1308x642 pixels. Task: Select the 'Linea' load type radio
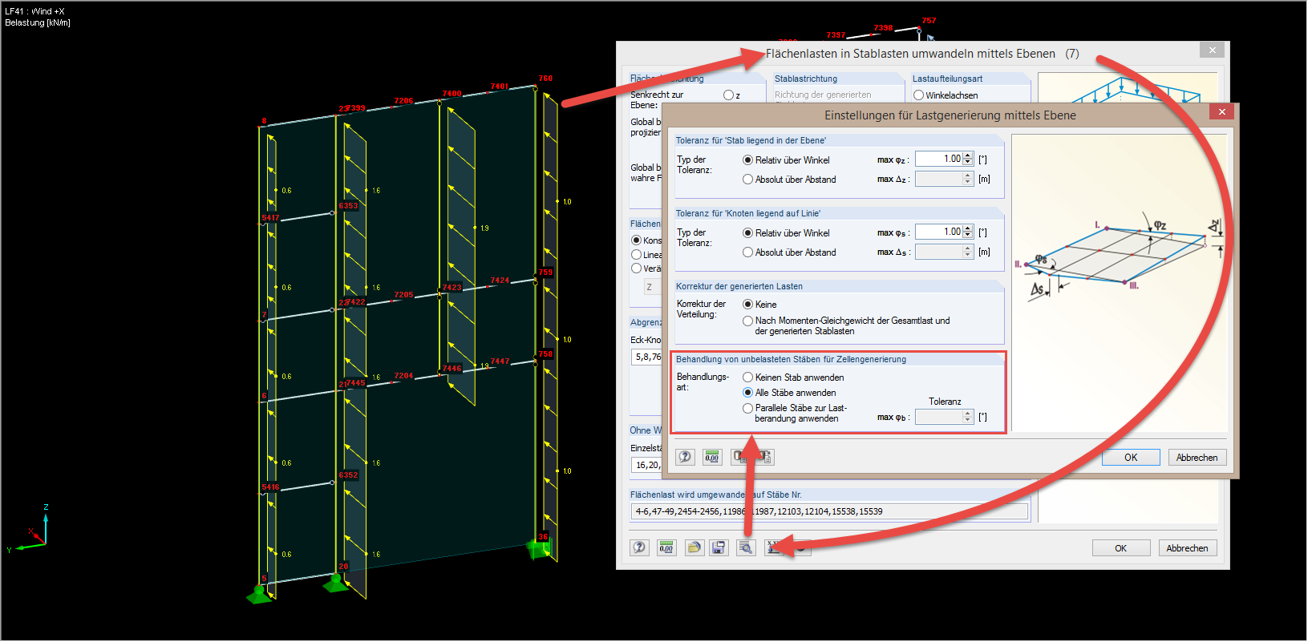[x=636, y=255]
